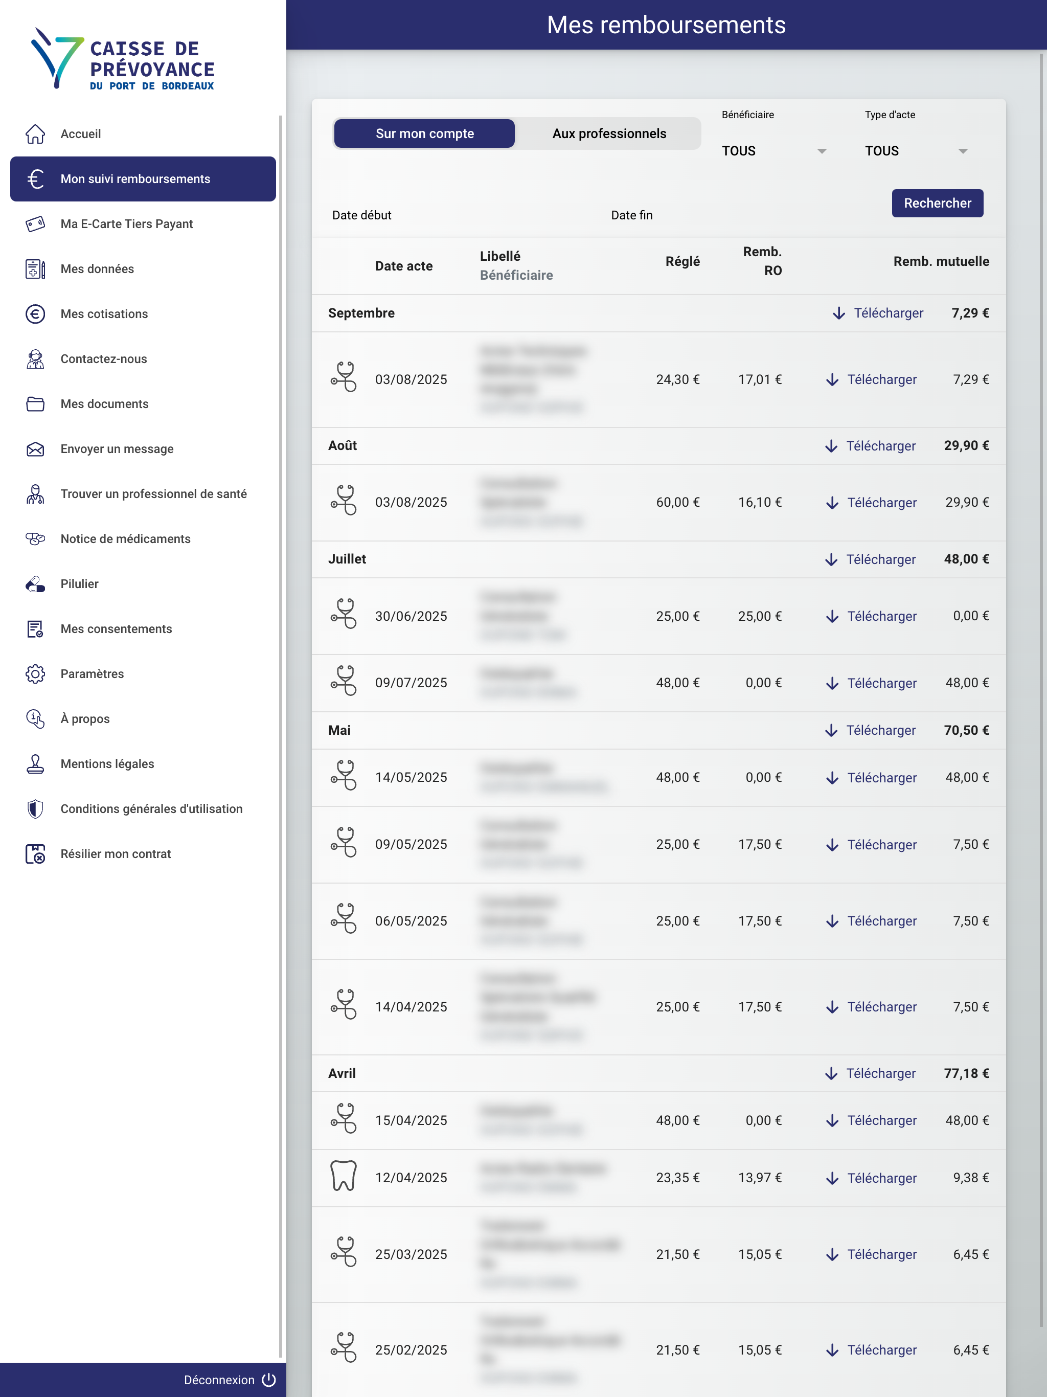1047x1397 pixels.
Task: Click the Mes données document icon
Action: (x=35, y=269)
